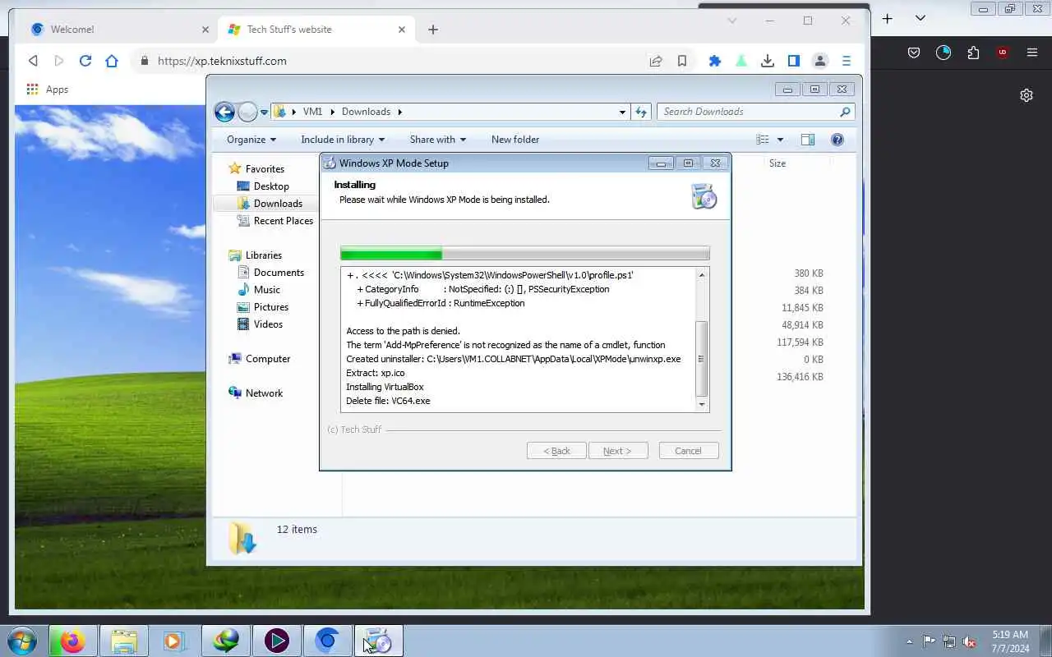This screenshot has height=657, width=1052.
Task: Expand the inner browser tab search chevron
Action: tap(732, 21)
